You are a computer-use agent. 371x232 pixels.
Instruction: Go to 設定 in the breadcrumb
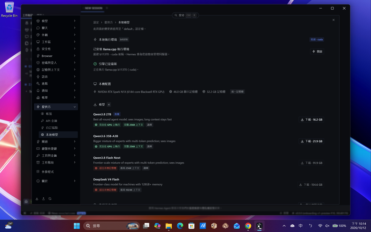click(96, 22)
